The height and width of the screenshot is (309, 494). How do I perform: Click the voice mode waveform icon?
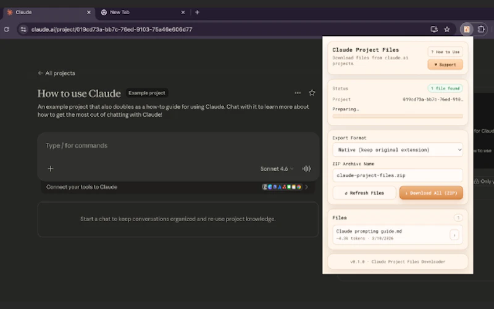tap(306, 169)
